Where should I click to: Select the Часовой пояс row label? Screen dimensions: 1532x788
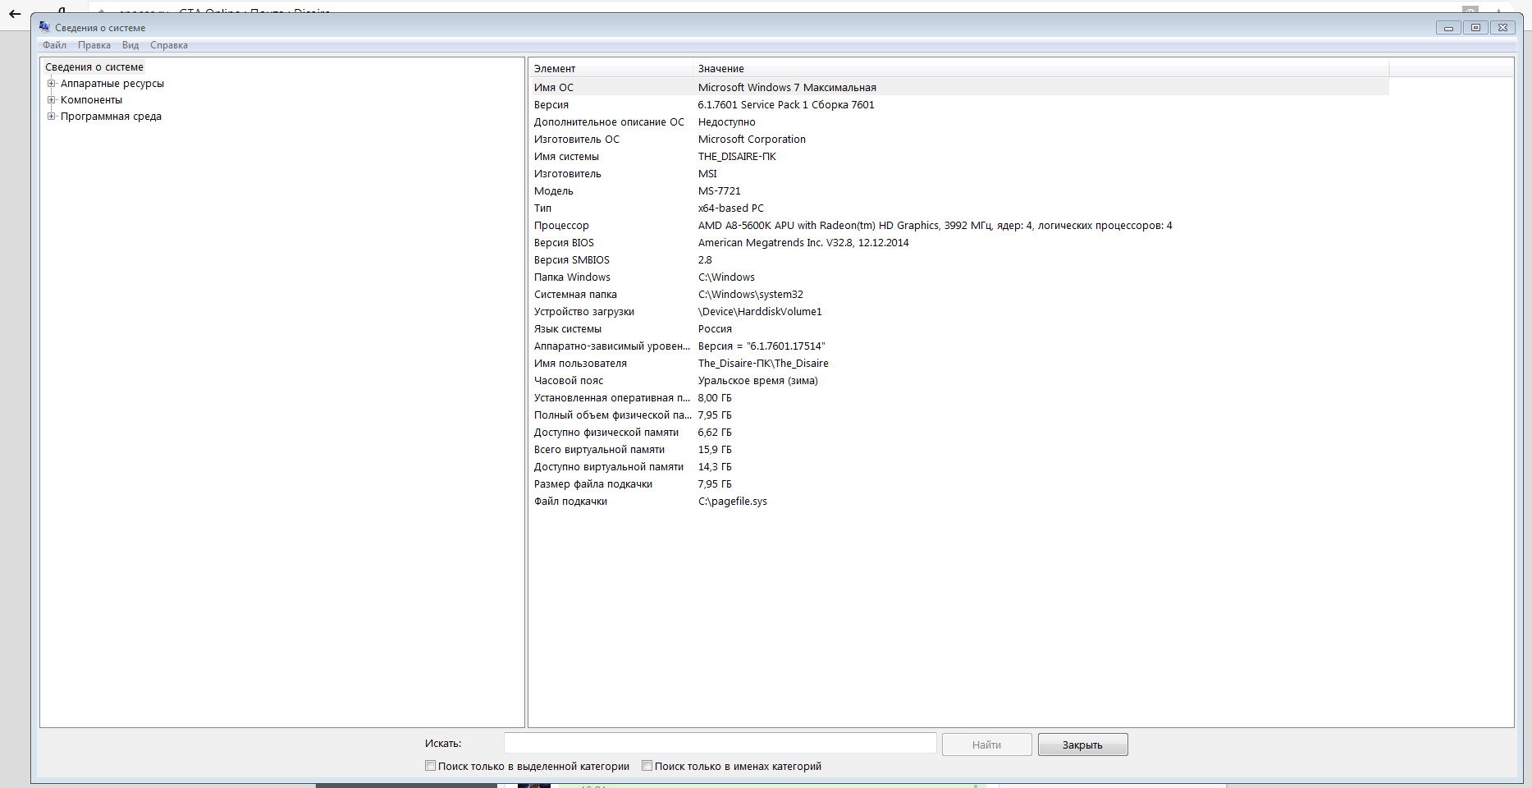coord(569,381)
